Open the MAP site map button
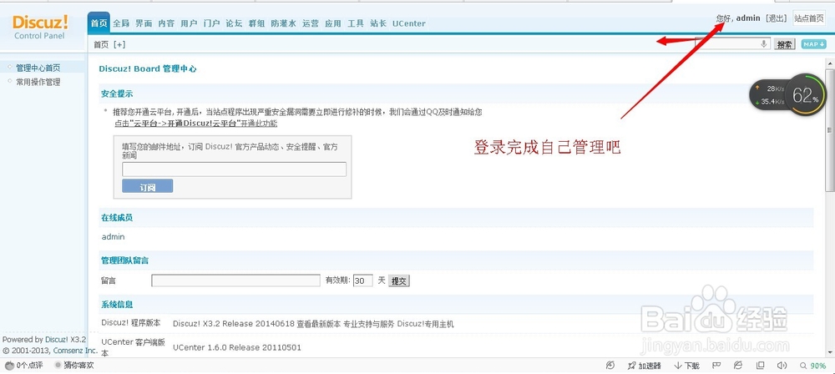The height and width of the screenshot is (374, 835). tap(813, 44)
